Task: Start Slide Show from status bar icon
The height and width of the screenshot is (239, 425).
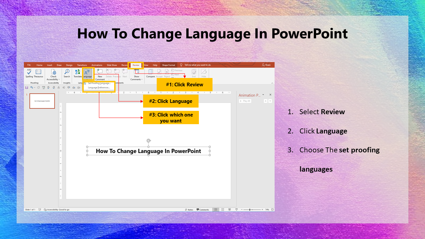Action: point(236,210)
